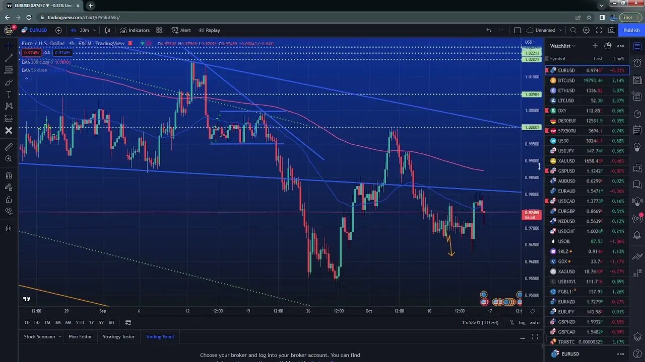Open the prediction and measurement tools
Screen dimensions: 645x362
(9, 118)
